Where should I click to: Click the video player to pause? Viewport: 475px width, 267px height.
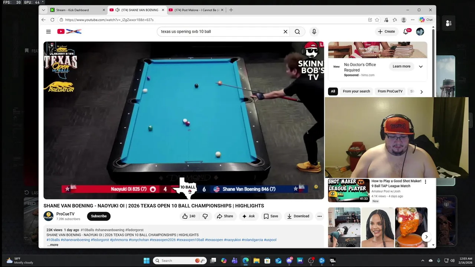coord(184,120)
